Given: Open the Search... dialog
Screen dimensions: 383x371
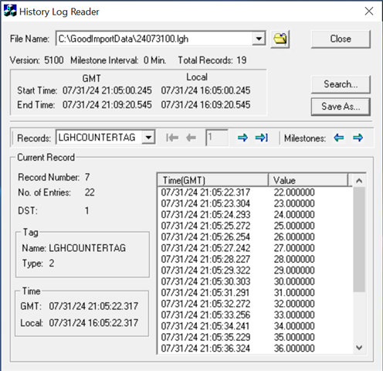Looking at the screenshot, I should click(x=341, y=84).
